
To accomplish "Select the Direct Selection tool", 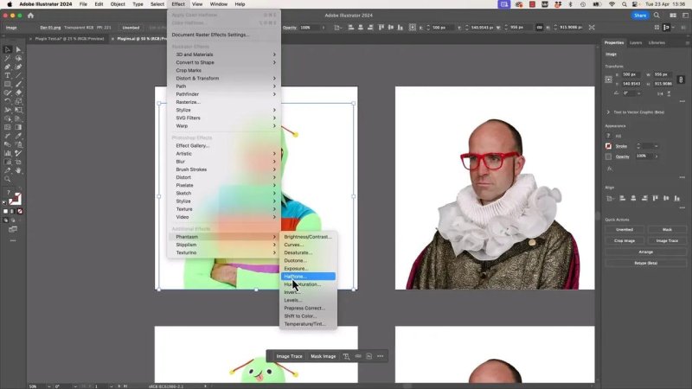I will click(x=18, y=49).
